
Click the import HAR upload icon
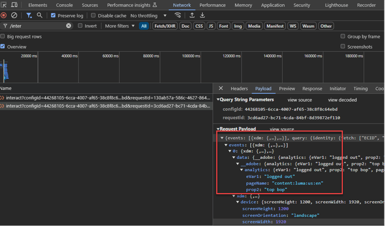click(x=192, y=15)
